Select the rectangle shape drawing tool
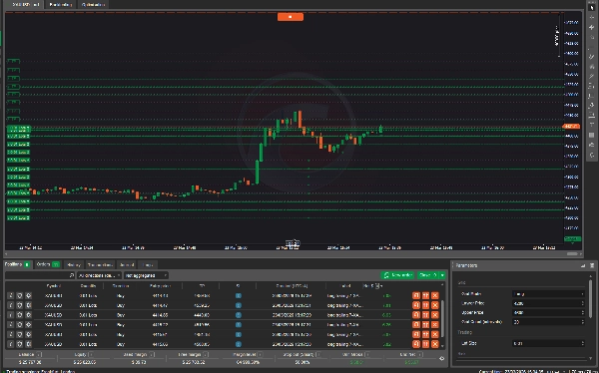Screen dimensions: 599x373 pos(592,136)
